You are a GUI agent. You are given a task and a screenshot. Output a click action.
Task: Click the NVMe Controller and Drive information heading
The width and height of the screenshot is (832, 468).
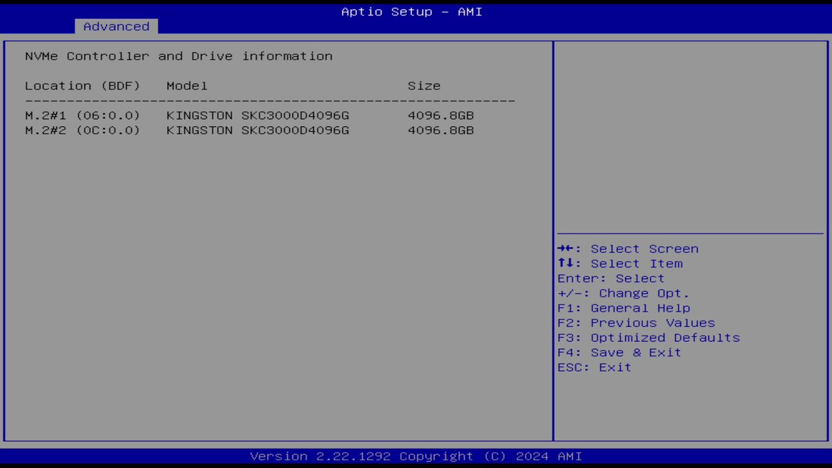click(x=179, y=56)
